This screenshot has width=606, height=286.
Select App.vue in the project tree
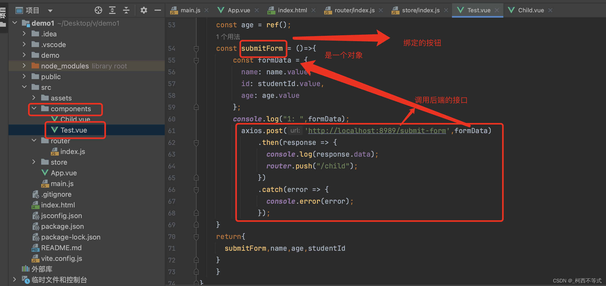click(x=64, y=173)
